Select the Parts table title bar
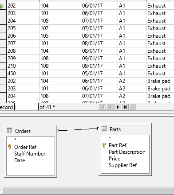 pos(125,129)
